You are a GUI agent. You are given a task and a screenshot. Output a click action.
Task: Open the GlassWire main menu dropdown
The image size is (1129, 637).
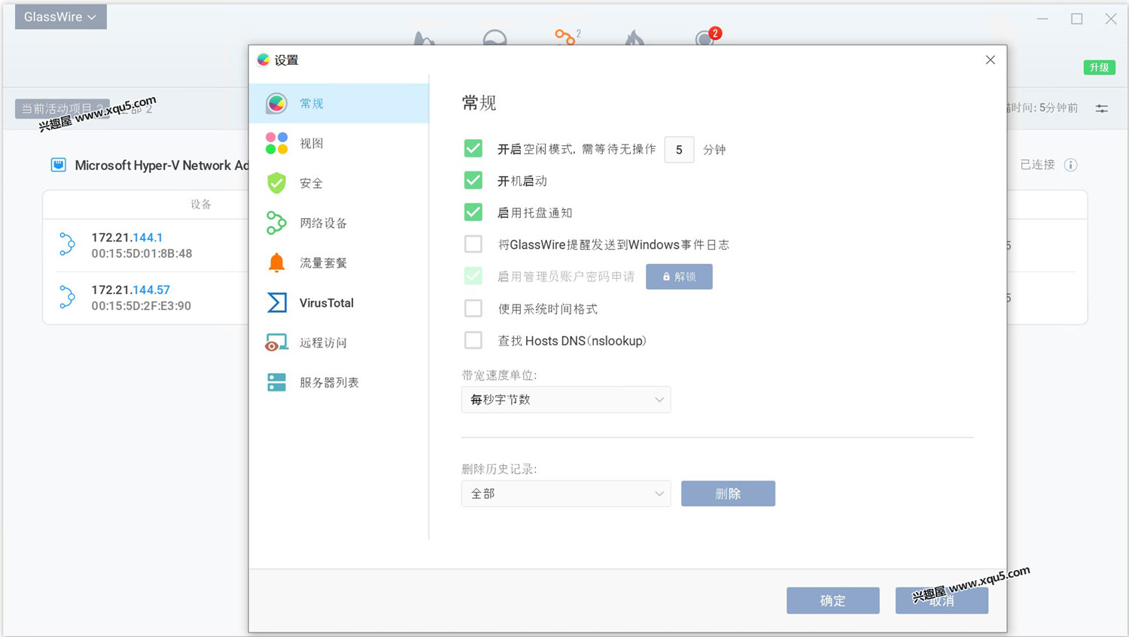[x=60, y=17]
